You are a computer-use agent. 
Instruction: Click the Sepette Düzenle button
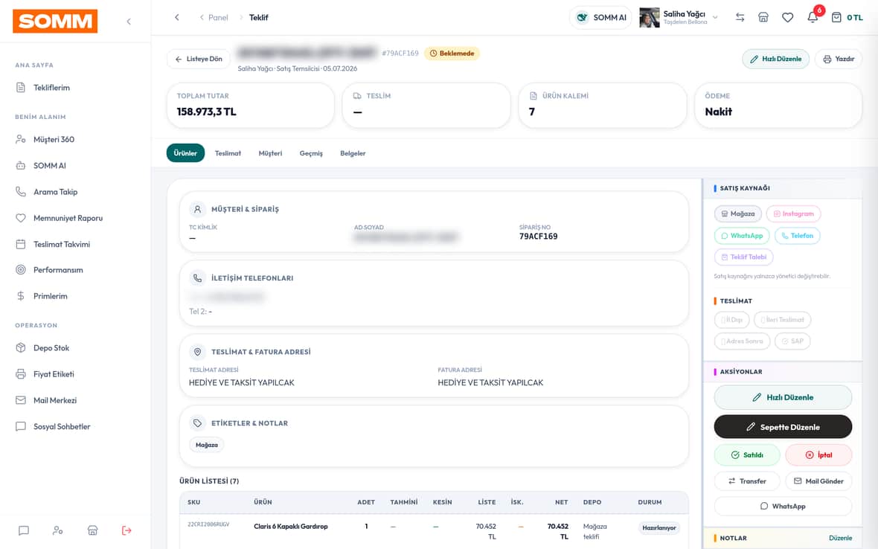tap(783, 427)
